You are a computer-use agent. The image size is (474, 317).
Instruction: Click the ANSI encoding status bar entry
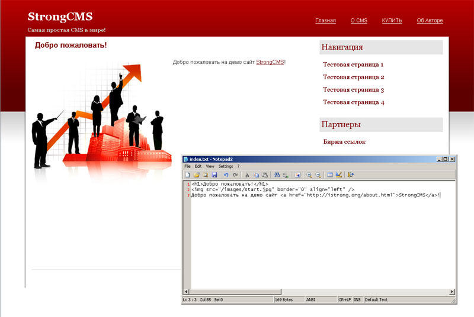(x=310, y=299)
